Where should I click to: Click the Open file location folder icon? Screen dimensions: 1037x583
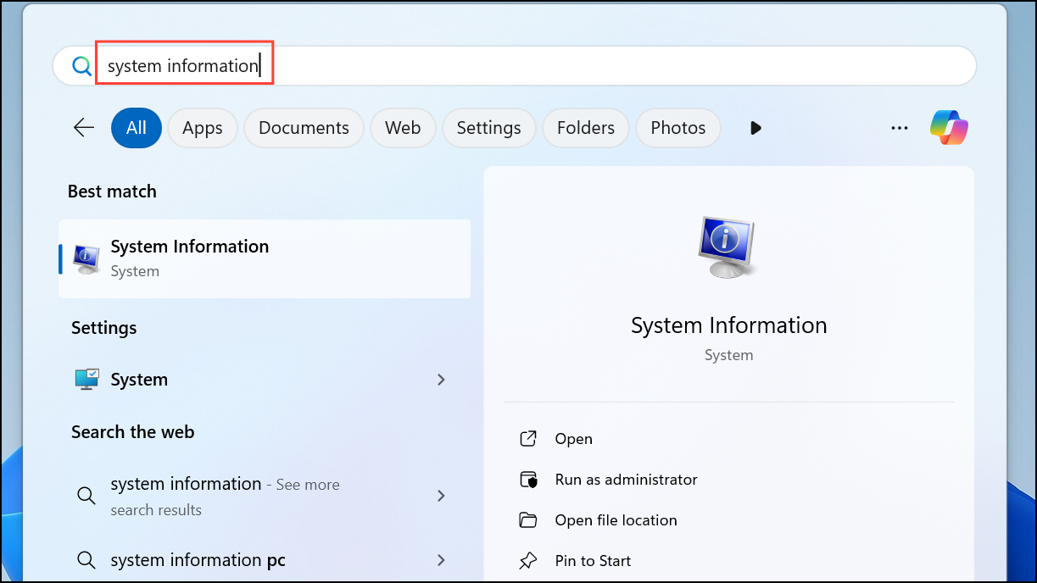(528, 519)
